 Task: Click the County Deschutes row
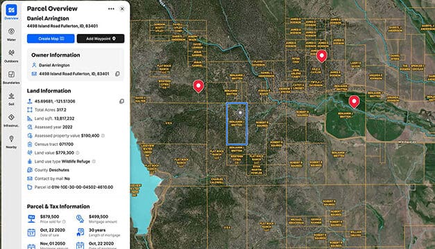point(49,170)
